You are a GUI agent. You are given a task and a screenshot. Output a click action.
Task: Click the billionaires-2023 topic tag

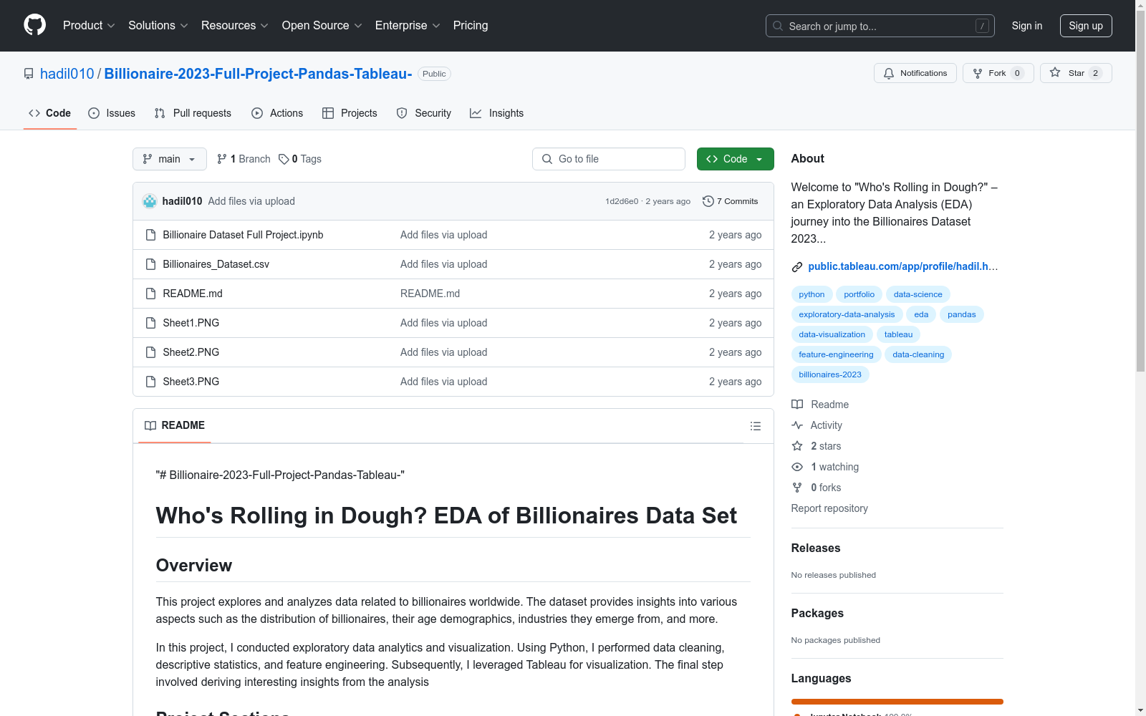pyautogui.click(x=830, y=374)
